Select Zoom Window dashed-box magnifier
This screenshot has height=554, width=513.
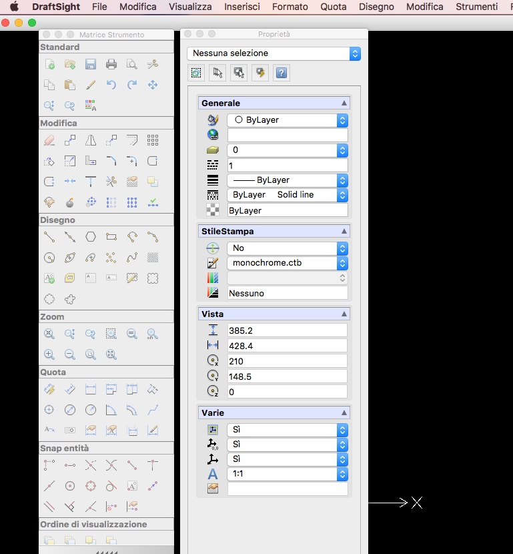[x=111, y=334]
